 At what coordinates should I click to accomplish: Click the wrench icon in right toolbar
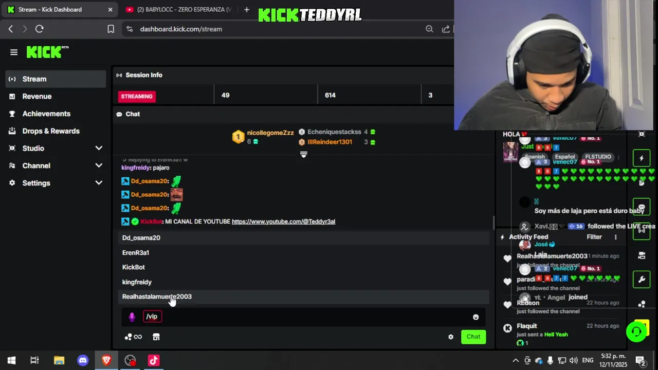point(642,280)
